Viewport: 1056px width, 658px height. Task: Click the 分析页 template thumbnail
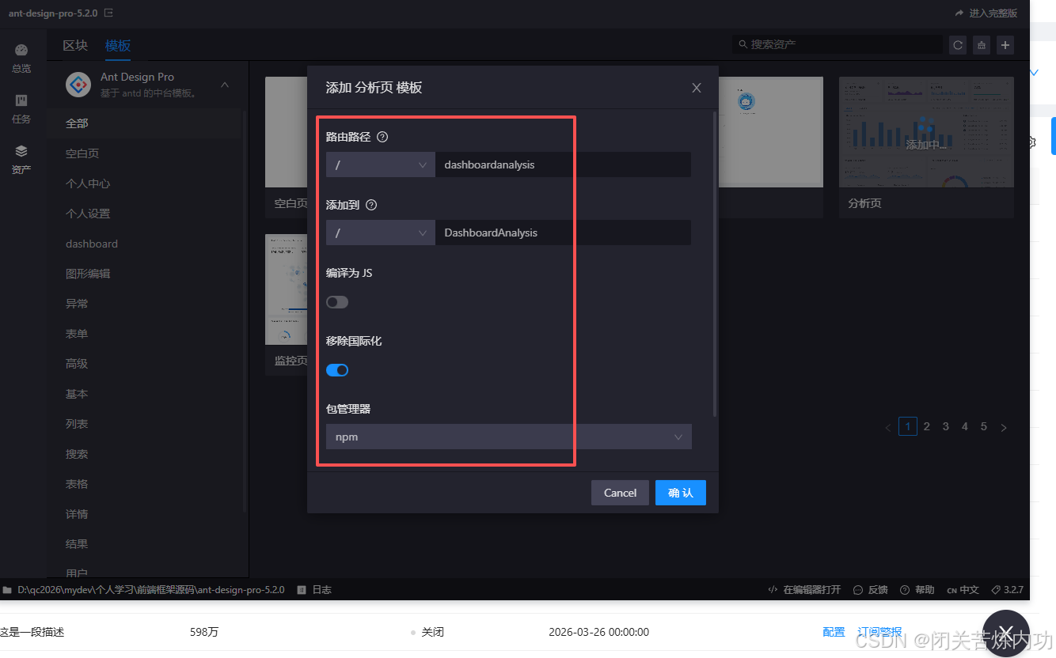point(926,132)
